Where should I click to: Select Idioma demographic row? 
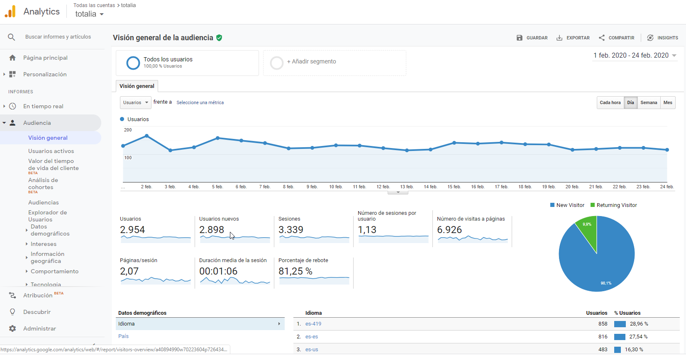point(200,324)
